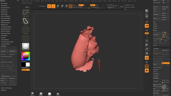Expand the Misc Utilities section
This screenshot has width=171, height=96.
pos(4,3)
